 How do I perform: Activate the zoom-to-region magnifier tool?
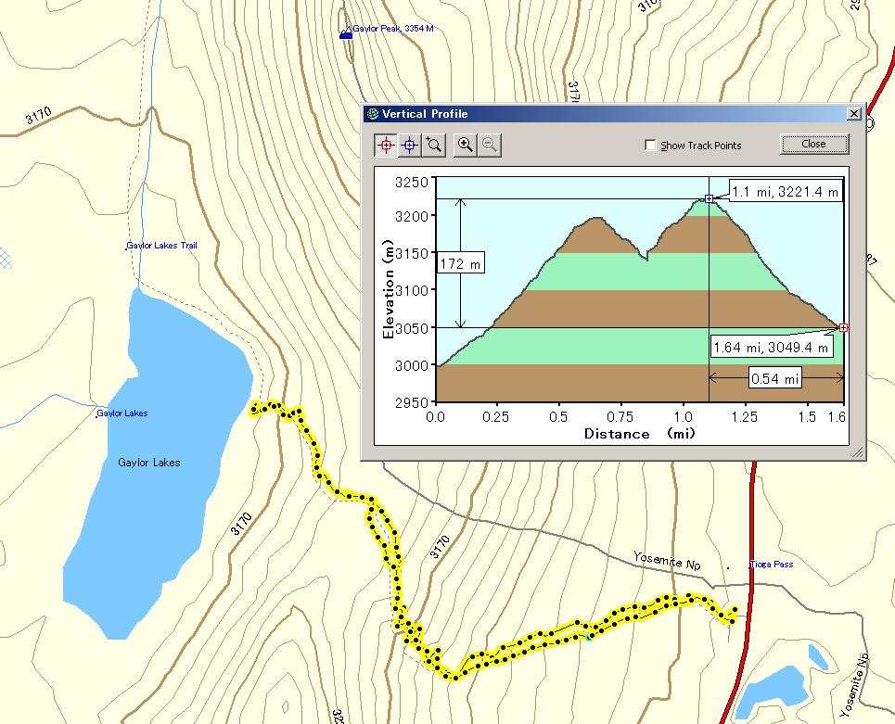pos(434,145)
